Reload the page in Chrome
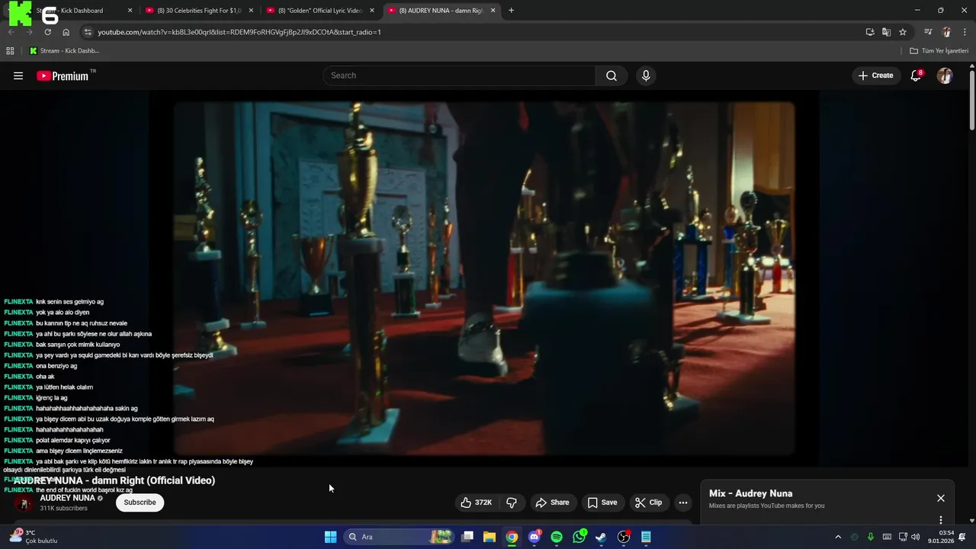 point(47,32)
